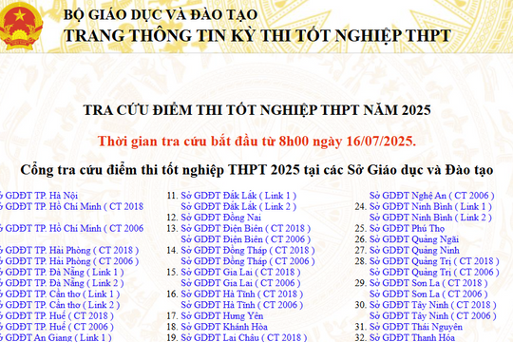This screenshot has width=513, height=342.
Task: Open Sở GDĐT Quảng Trị CT 2018 link
Action: 434,261
